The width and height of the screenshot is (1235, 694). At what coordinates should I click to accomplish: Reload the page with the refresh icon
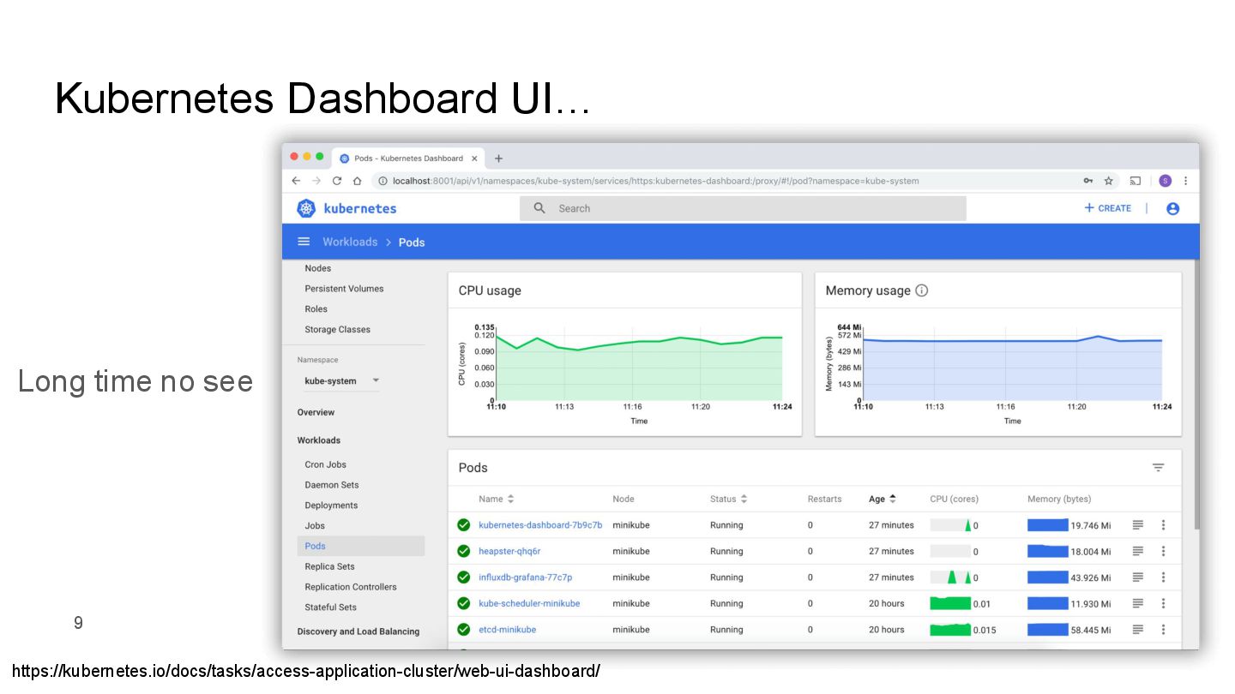coord(337,181)
